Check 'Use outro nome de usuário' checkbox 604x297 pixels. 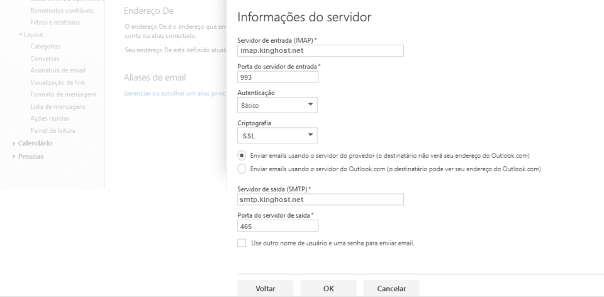point(242,243)
